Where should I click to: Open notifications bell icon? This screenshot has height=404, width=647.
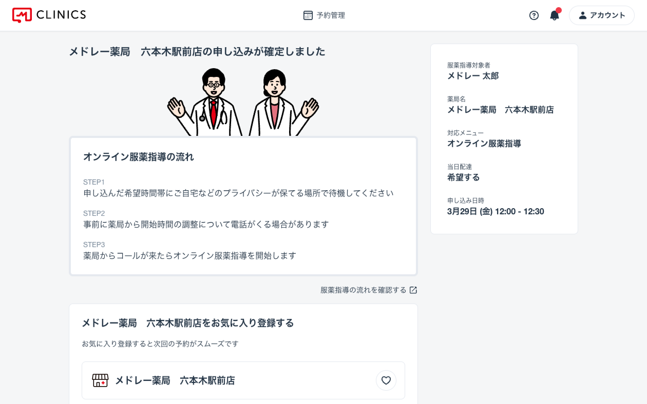click(555, 15)
